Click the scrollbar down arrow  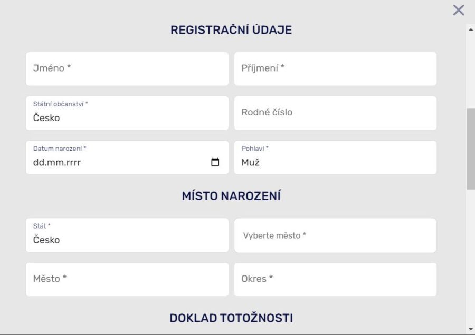pos(470,329)
